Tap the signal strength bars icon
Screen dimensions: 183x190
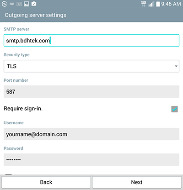(x=151, y=4)
